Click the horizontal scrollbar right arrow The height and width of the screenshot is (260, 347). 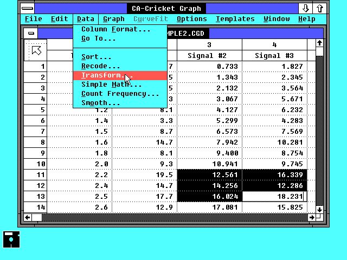tap(312, 218)
